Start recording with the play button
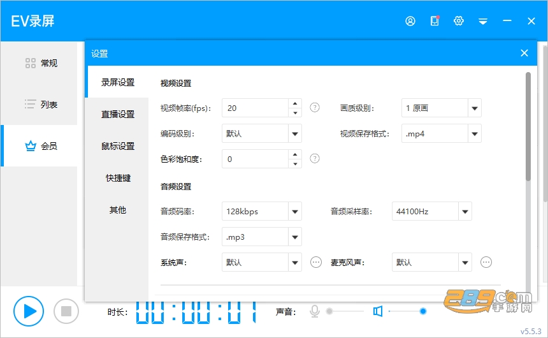The image size is (548, 338). [29, 311]
